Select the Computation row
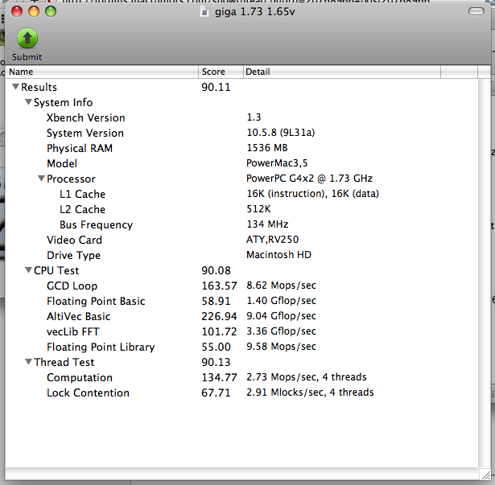This screenshot has width=495, height=485. pyautogui.click(x=241, y=377)
